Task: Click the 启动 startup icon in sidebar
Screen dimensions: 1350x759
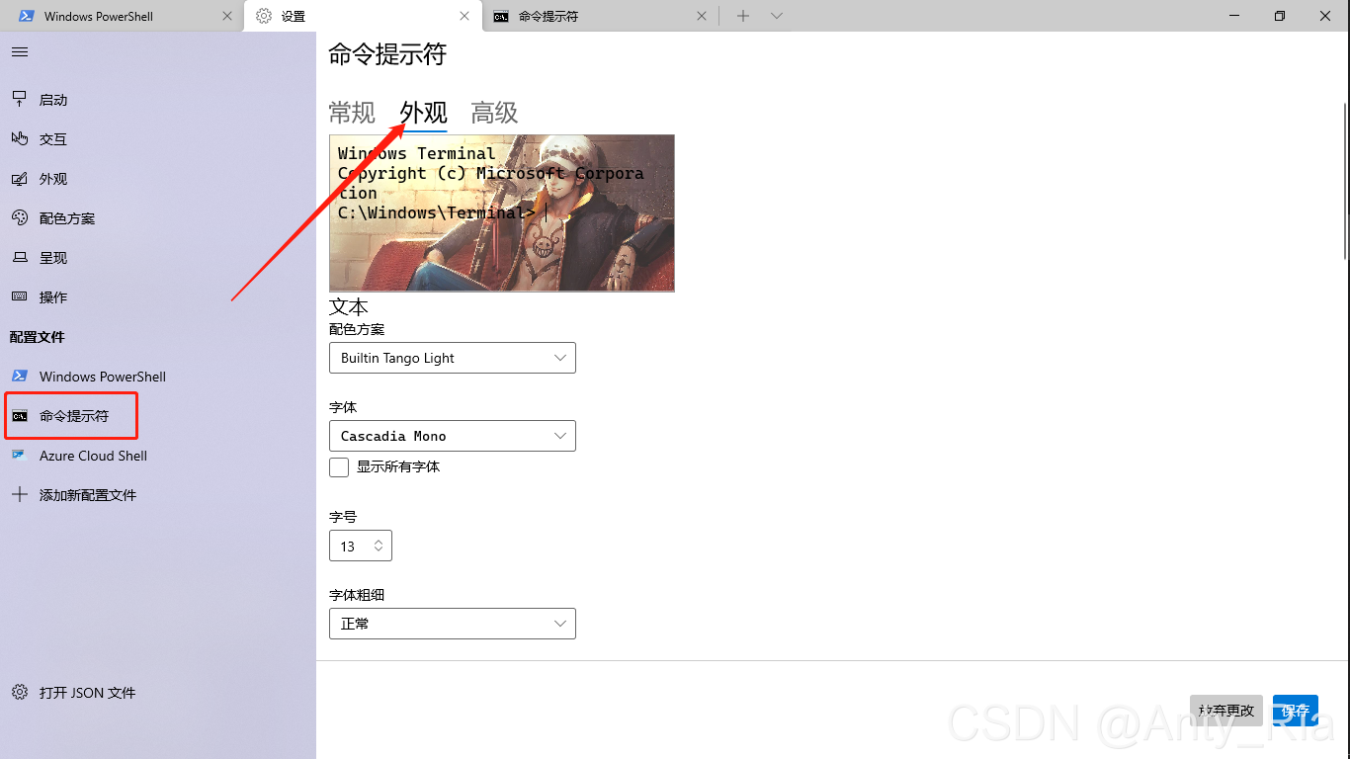Action: [20, 99]
